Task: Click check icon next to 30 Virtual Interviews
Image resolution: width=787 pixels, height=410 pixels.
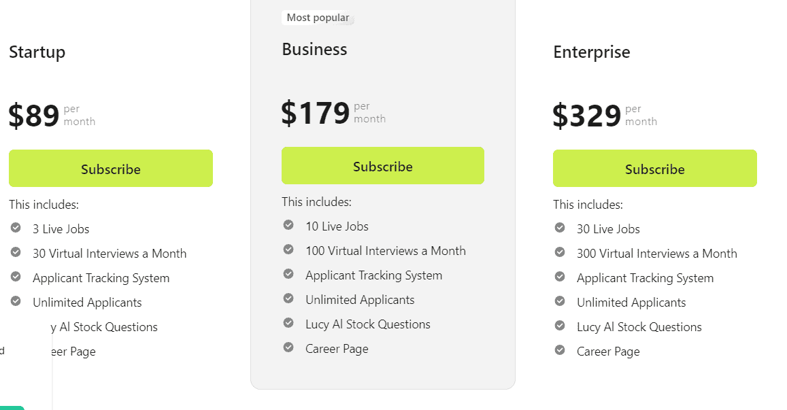Action: click(x=16, y=252)
